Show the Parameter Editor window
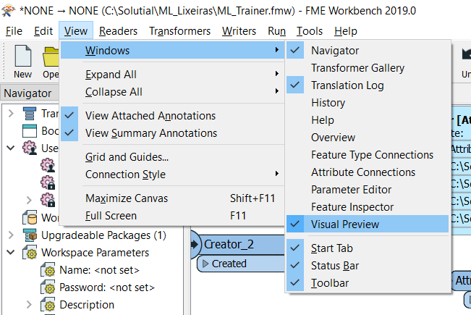 pos(368,189)
